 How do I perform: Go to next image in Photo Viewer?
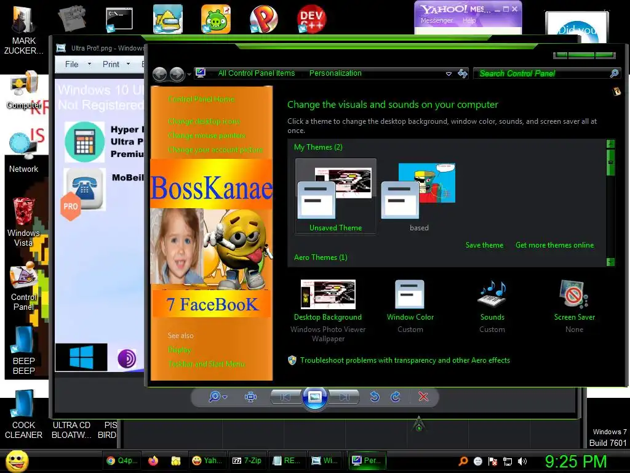pos(343,397)
